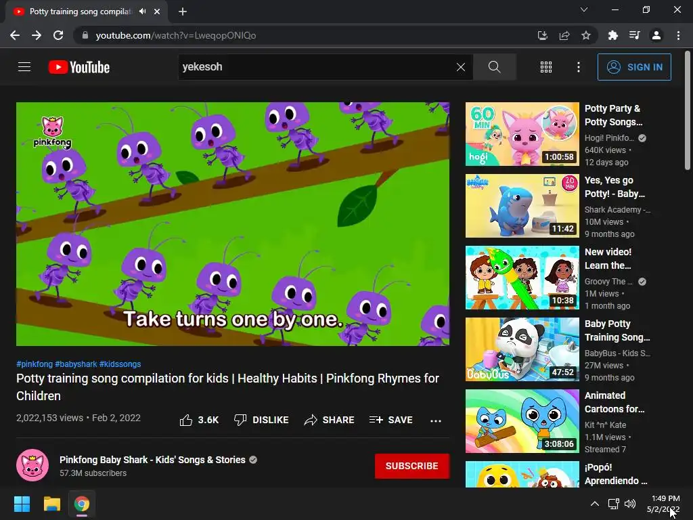Click the site lock icon

pos(85,35)
